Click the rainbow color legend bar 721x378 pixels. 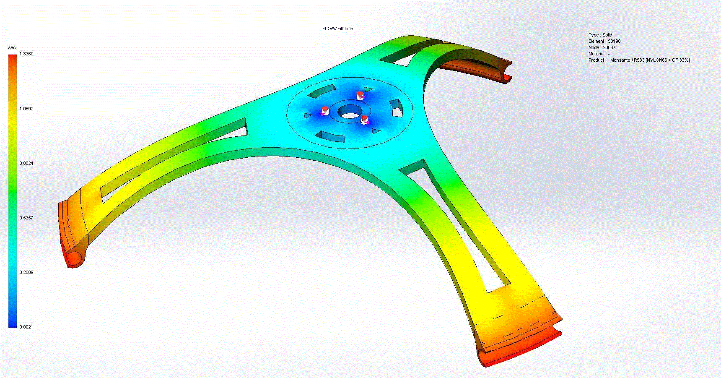pyautogui.click(x=13, y=189)
